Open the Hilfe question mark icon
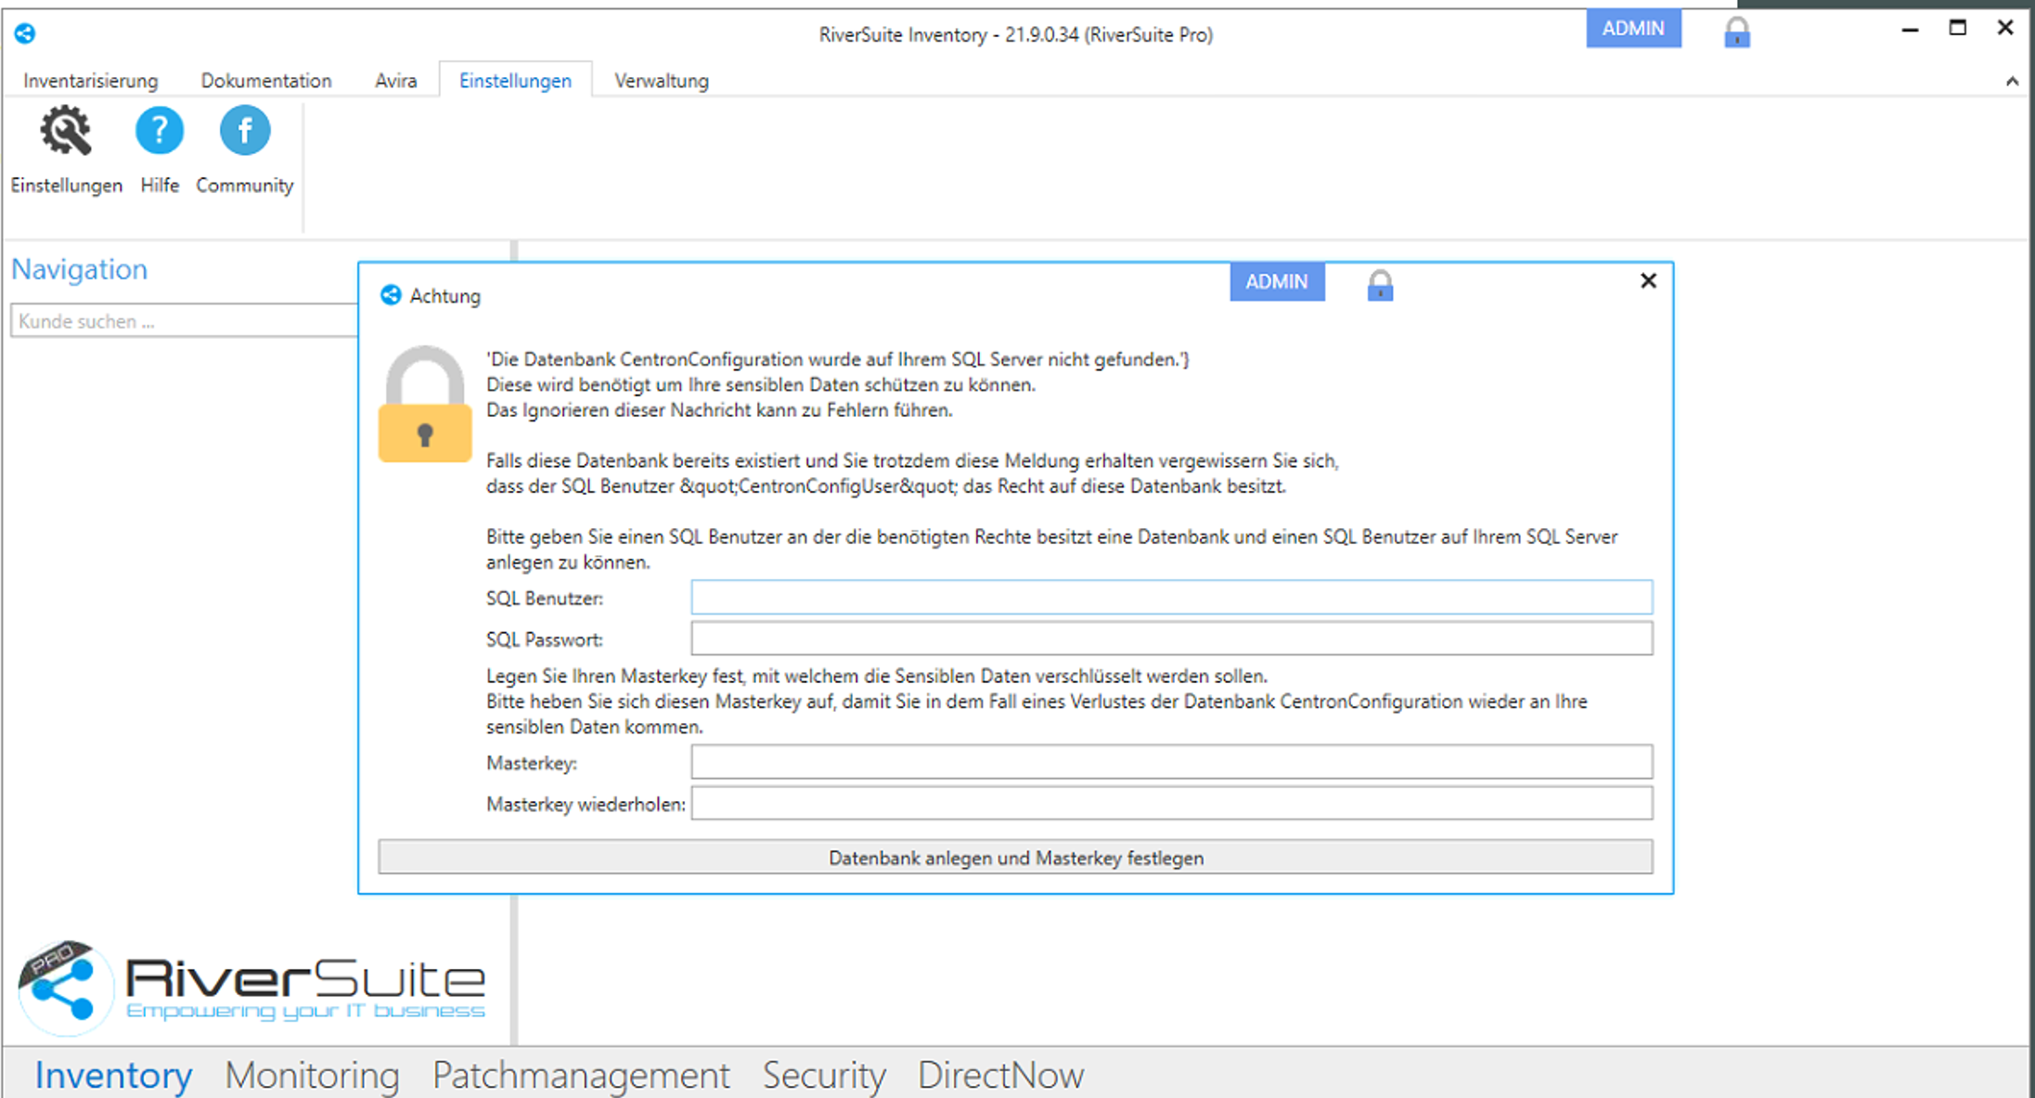 tap(160, 131)
